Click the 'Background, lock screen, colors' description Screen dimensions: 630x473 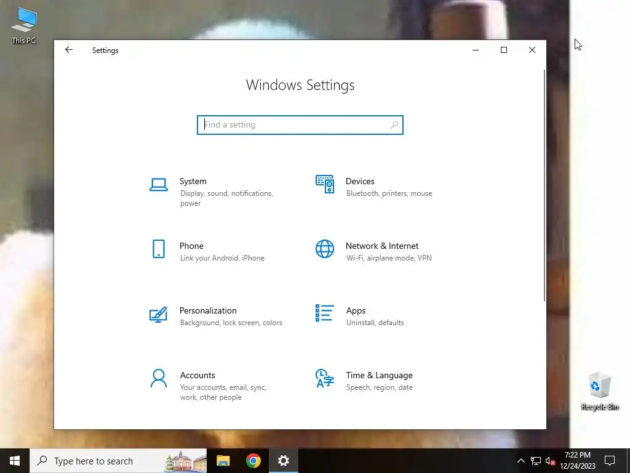(x=231, y=323)
